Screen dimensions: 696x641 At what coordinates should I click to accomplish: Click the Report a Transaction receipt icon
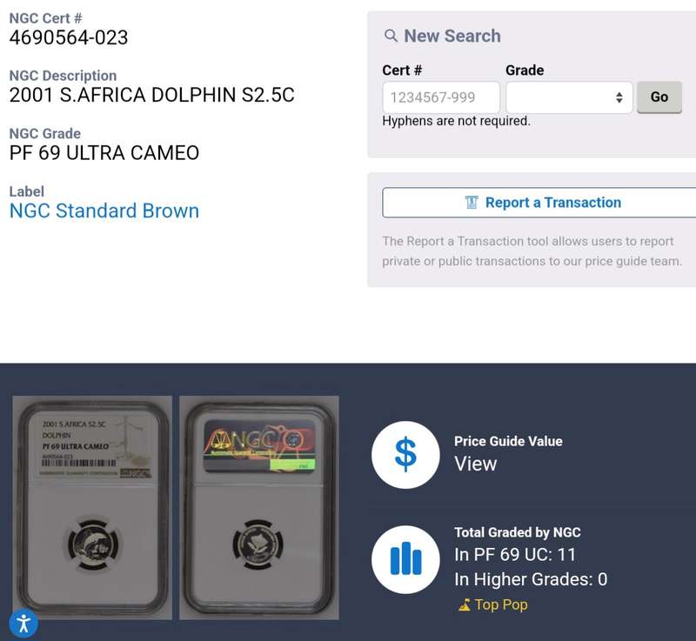coord(472,203)
